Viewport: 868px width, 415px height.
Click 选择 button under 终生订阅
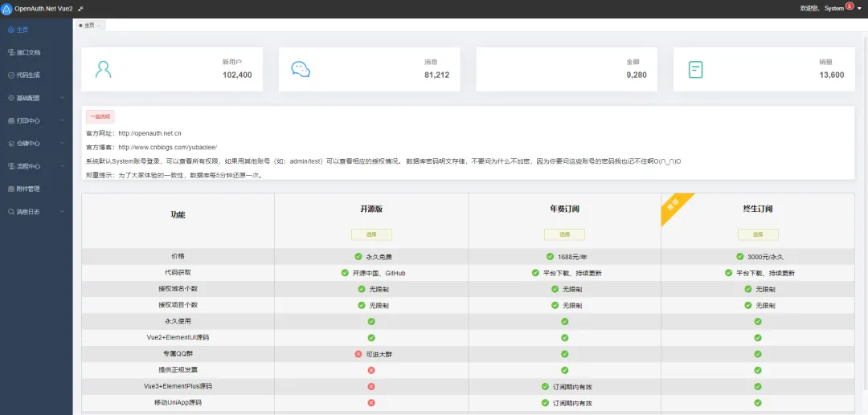(758, 234)
